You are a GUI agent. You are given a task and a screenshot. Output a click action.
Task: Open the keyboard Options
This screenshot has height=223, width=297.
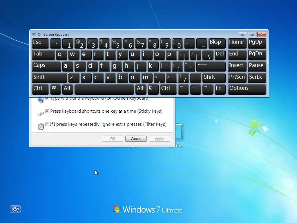click(247, 89)
